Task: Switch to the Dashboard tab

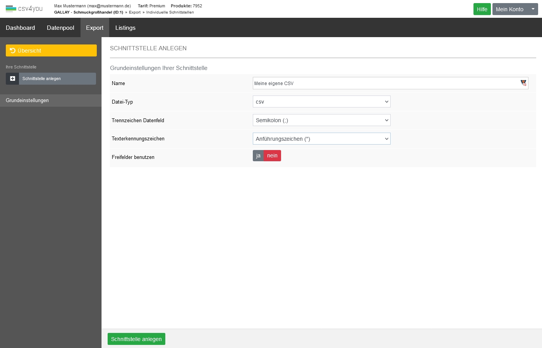Action: pyautogui.click(x=20, y=28)
